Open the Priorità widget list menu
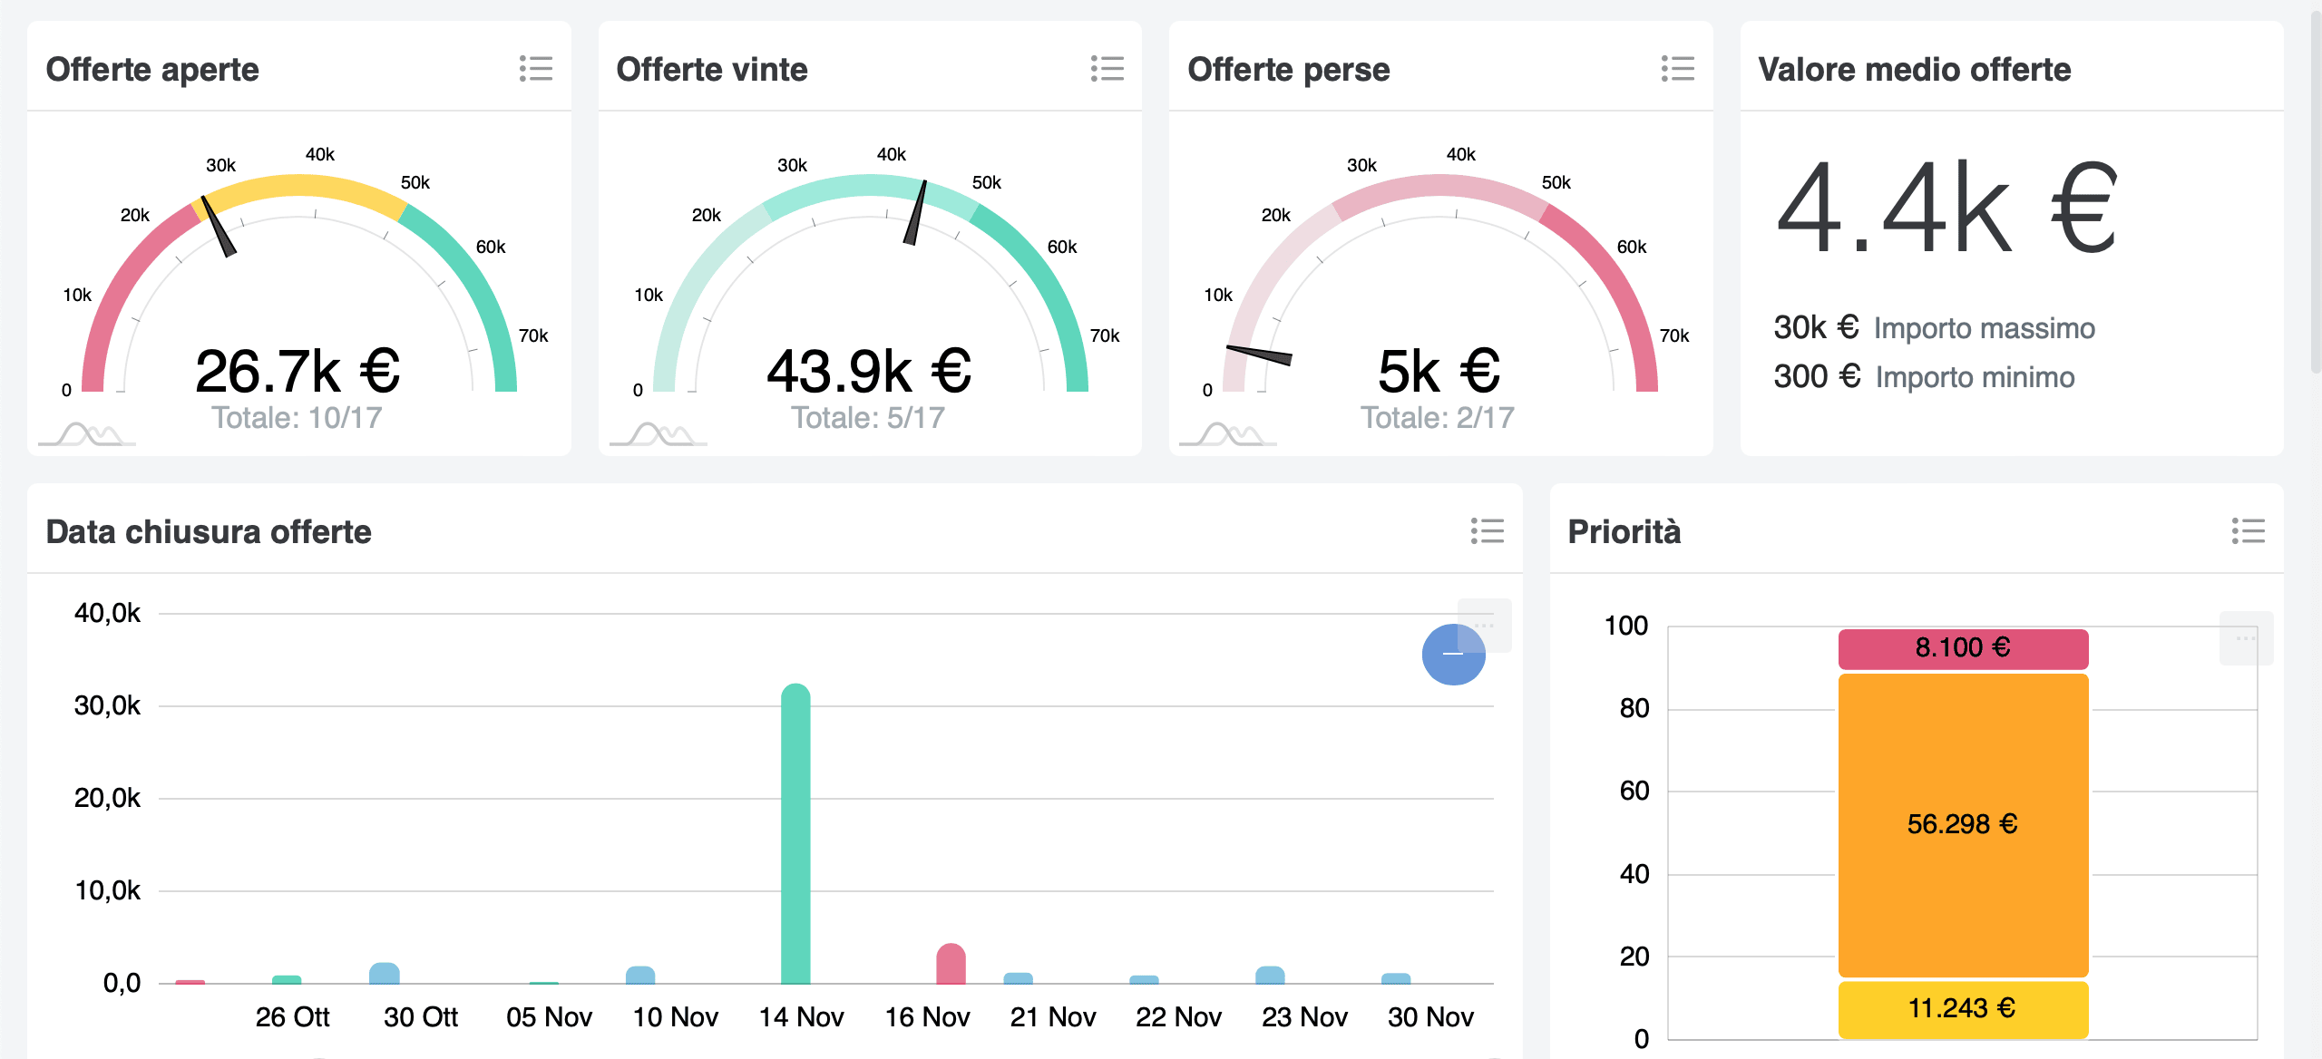 [x=2248, y=530]
